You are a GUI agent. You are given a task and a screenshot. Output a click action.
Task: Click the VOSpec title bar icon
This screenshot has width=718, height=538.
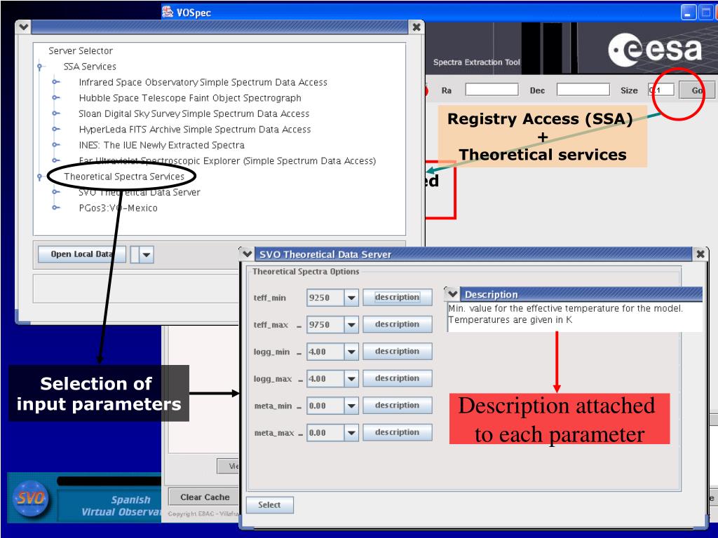tap(168, 12)
